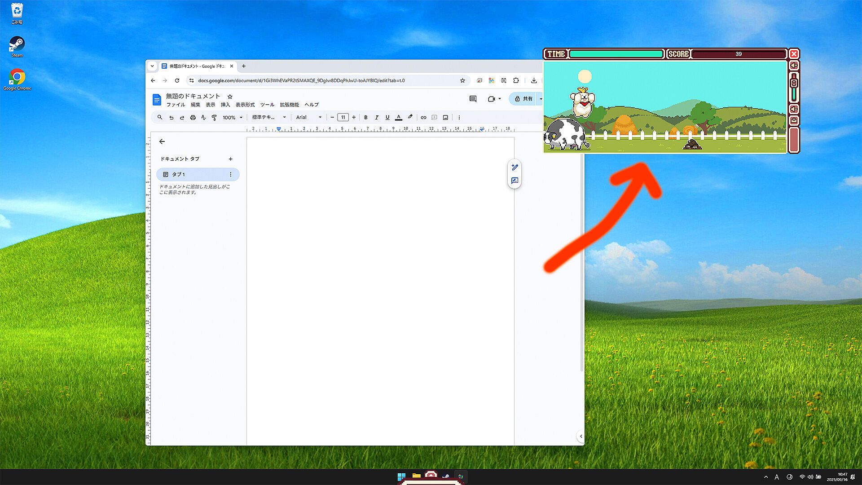Open the paragraph style dropdown

pyautogui.click(x=268, y=118)
